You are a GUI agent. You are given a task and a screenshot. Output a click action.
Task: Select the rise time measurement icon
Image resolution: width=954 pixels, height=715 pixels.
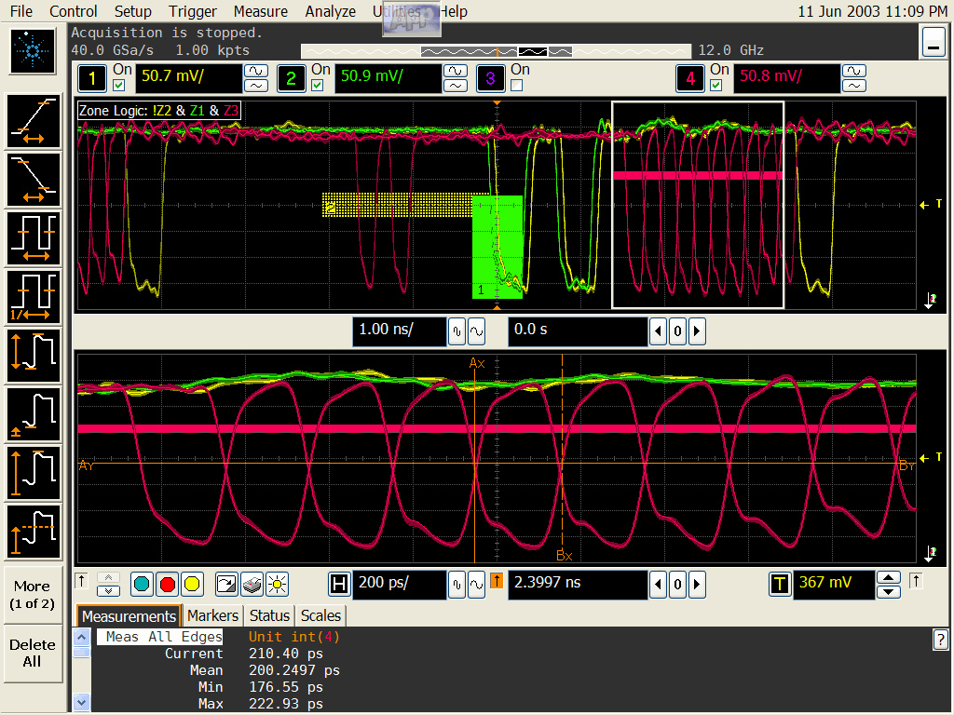click(x=34, y=122)
